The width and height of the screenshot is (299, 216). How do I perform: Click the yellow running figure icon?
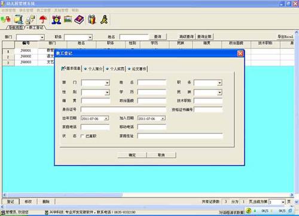(x=104, y=20)
